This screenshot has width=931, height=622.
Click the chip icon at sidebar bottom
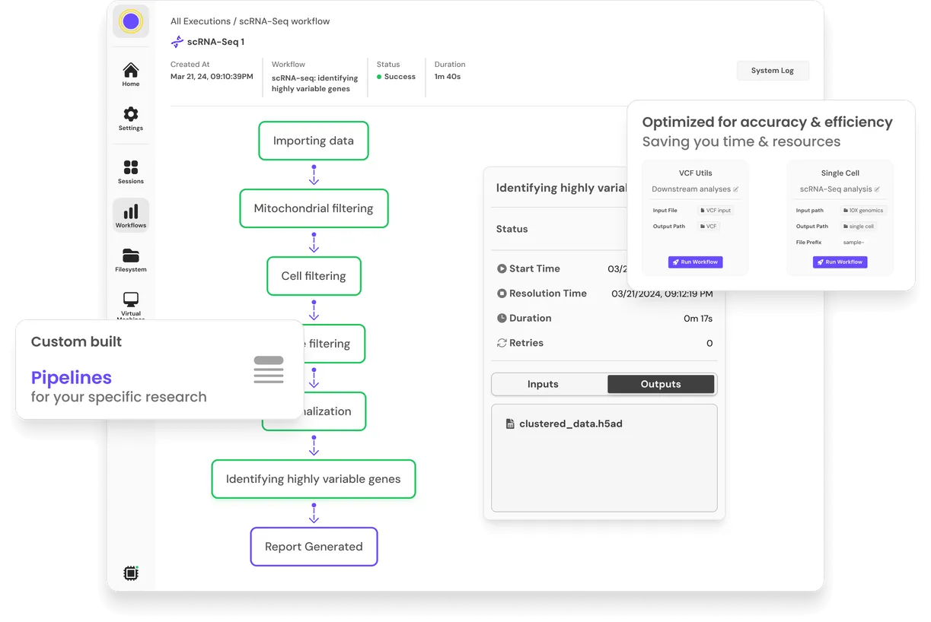point(131,573)
